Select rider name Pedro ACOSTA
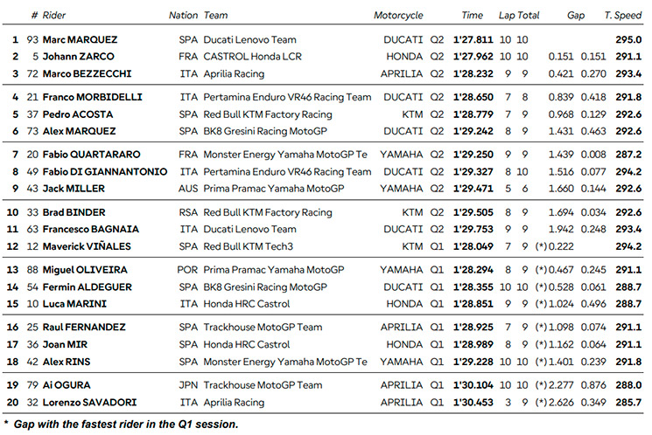This screenshot has width=652, height=435. coord(78,114)
